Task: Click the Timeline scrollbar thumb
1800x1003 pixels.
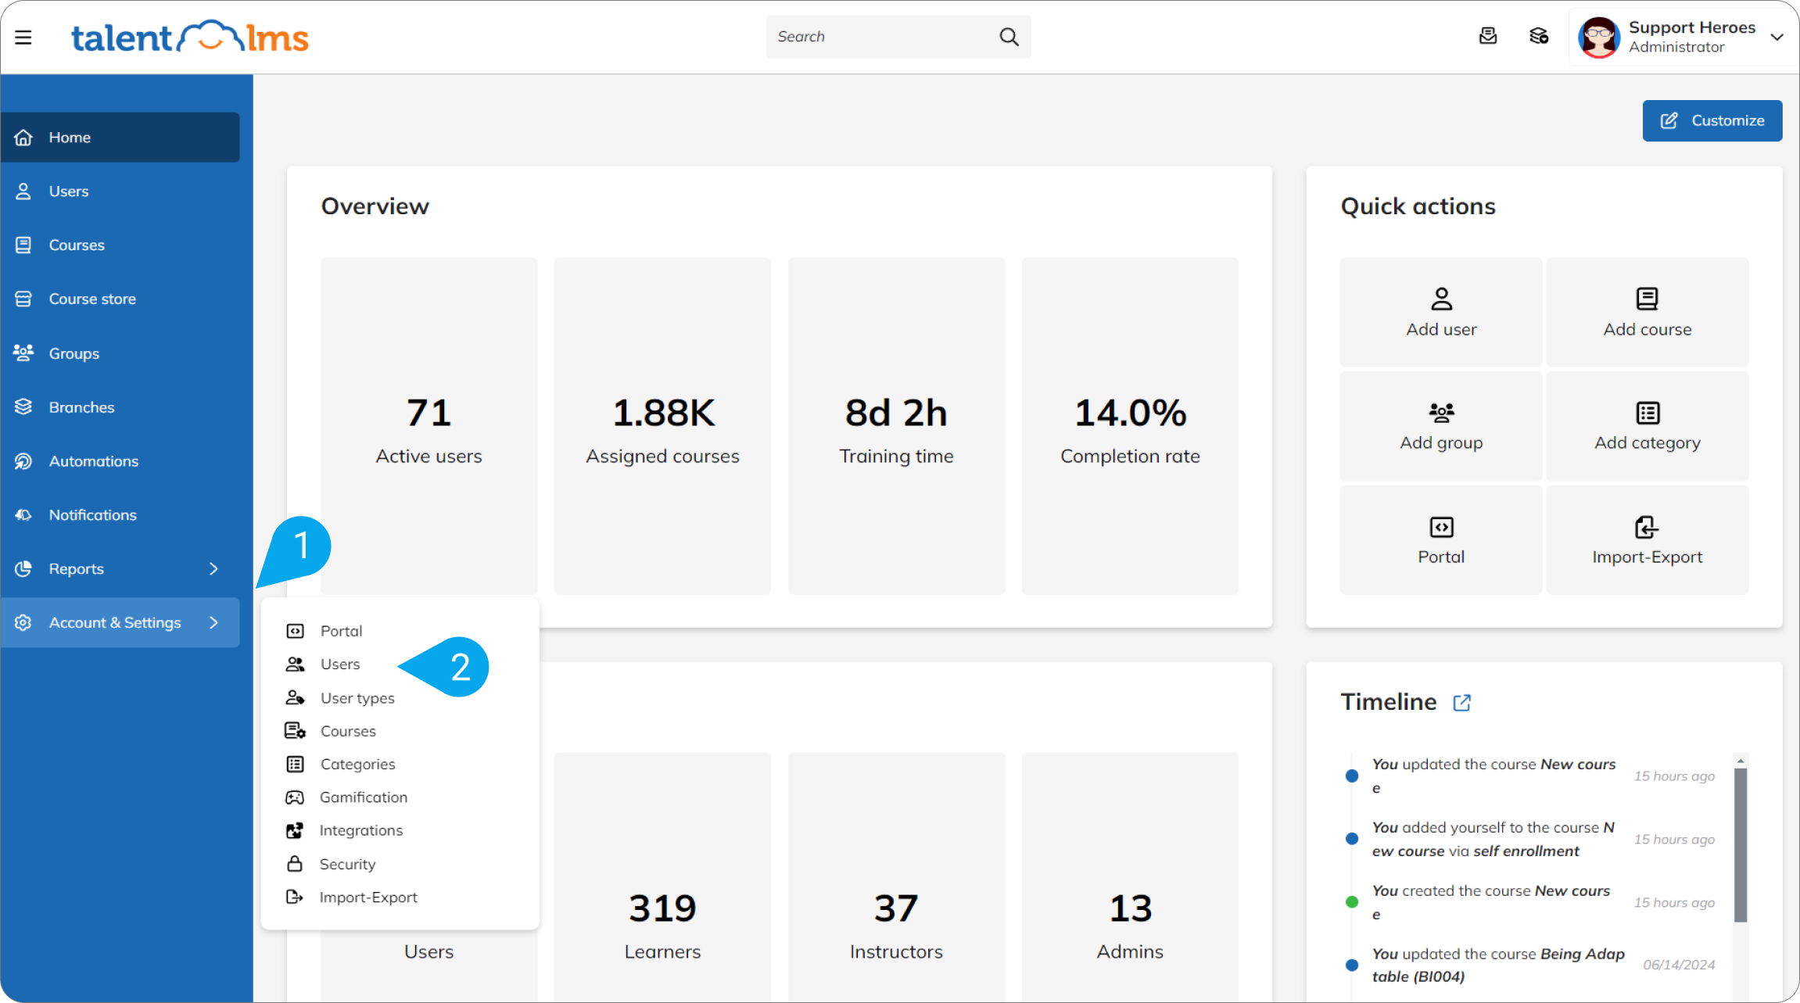Action: coord(1741,845)
